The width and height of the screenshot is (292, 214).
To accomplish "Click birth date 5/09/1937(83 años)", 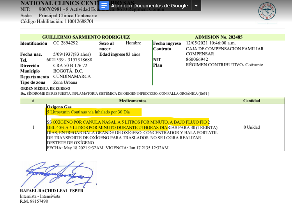I will tap(72, 54).
